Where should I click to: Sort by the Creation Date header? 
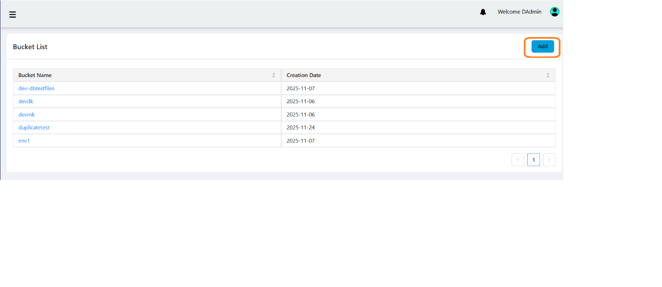303,75
